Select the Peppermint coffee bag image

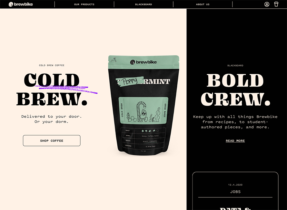[143, 105]
